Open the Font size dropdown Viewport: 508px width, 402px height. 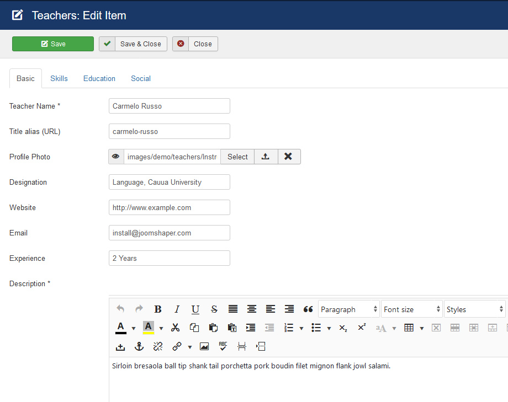coord(412,309)
